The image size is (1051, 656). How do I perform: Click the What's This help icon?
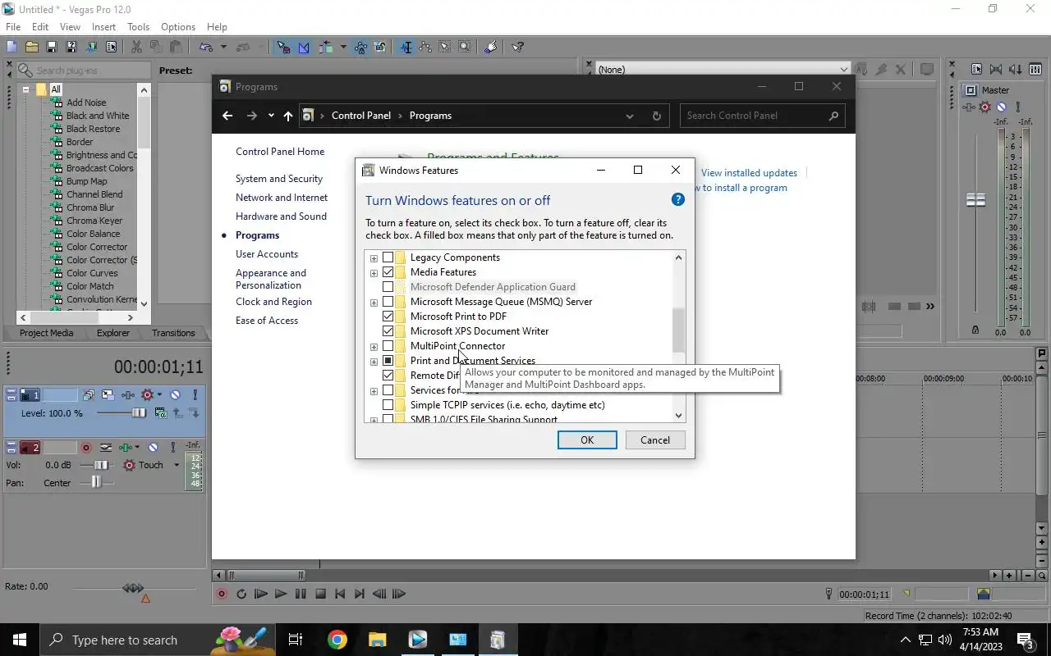tap(517, 48)
